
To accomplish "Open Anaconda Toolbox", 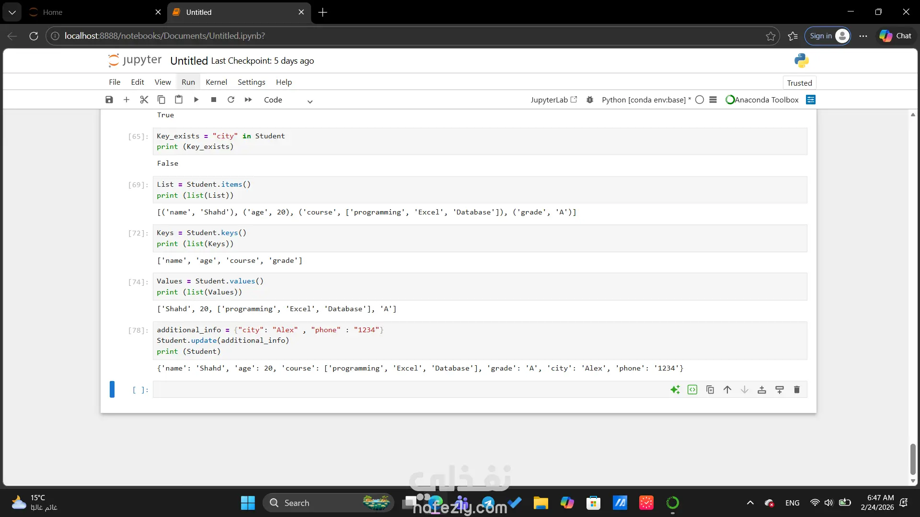I will pyautogui.click(x=762, y=100).
